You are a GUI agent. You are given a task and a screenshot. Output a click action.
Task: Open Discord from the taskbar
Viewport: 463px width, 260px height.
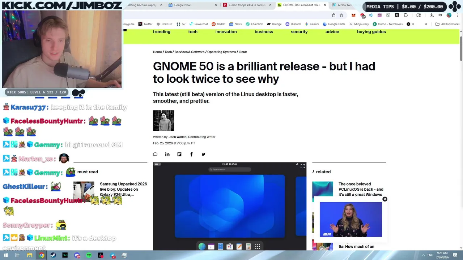tap(77, 255)
